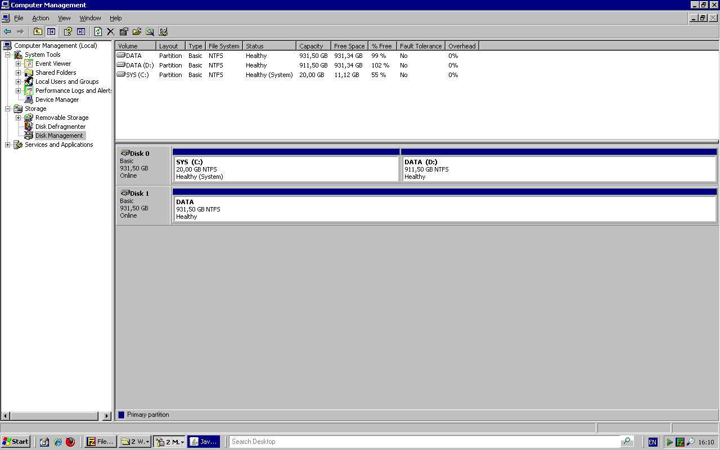Sort by Free Space column header
The height and width of the screenshot is (450, 720).
click(349, 46)
